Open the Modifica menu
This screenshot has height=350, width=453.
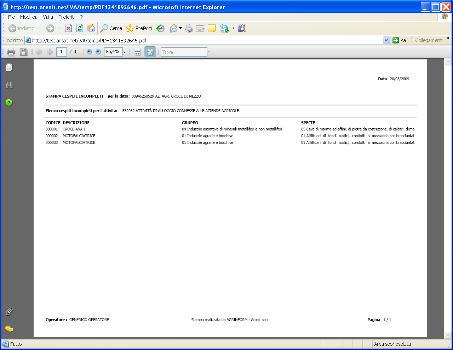pos(29,17)
